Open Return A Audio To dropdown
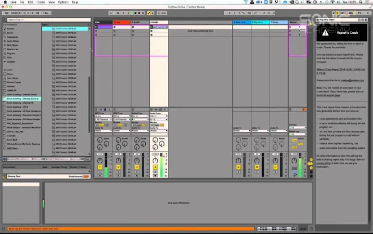373x234 pixels. pyautogui.click(x=242, y=131)
